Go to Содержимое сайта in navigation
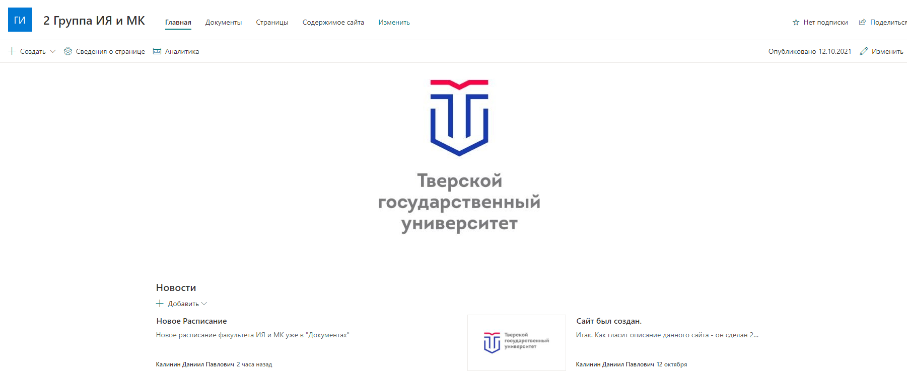The height and width of the screenshot is (382, 907). click(x=333, y=23)
